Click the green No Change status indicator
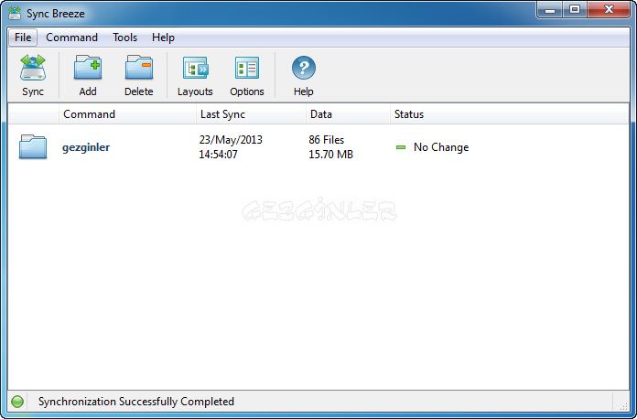 (x=401, y=147)
